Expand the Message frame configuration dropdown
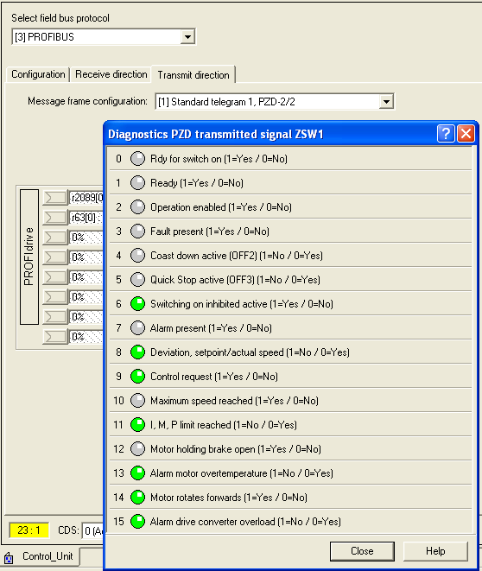 pyautogui.click(x=386, y=102)
